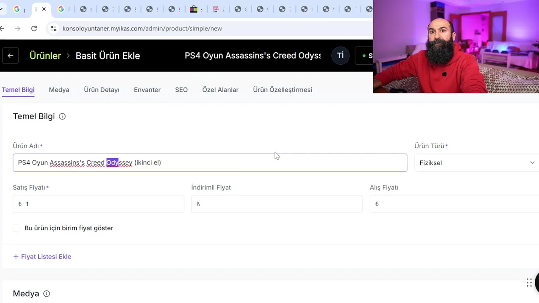The image size is (539, 303).
Task: Reload the page with the refresh icon
Action: [34, 29]
